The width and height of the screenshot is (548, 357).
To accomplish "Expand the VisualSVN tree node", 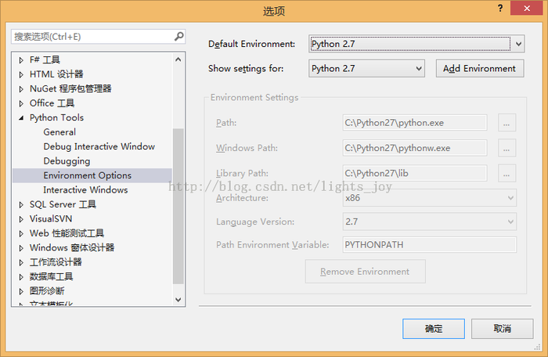I will coord(22,219).
